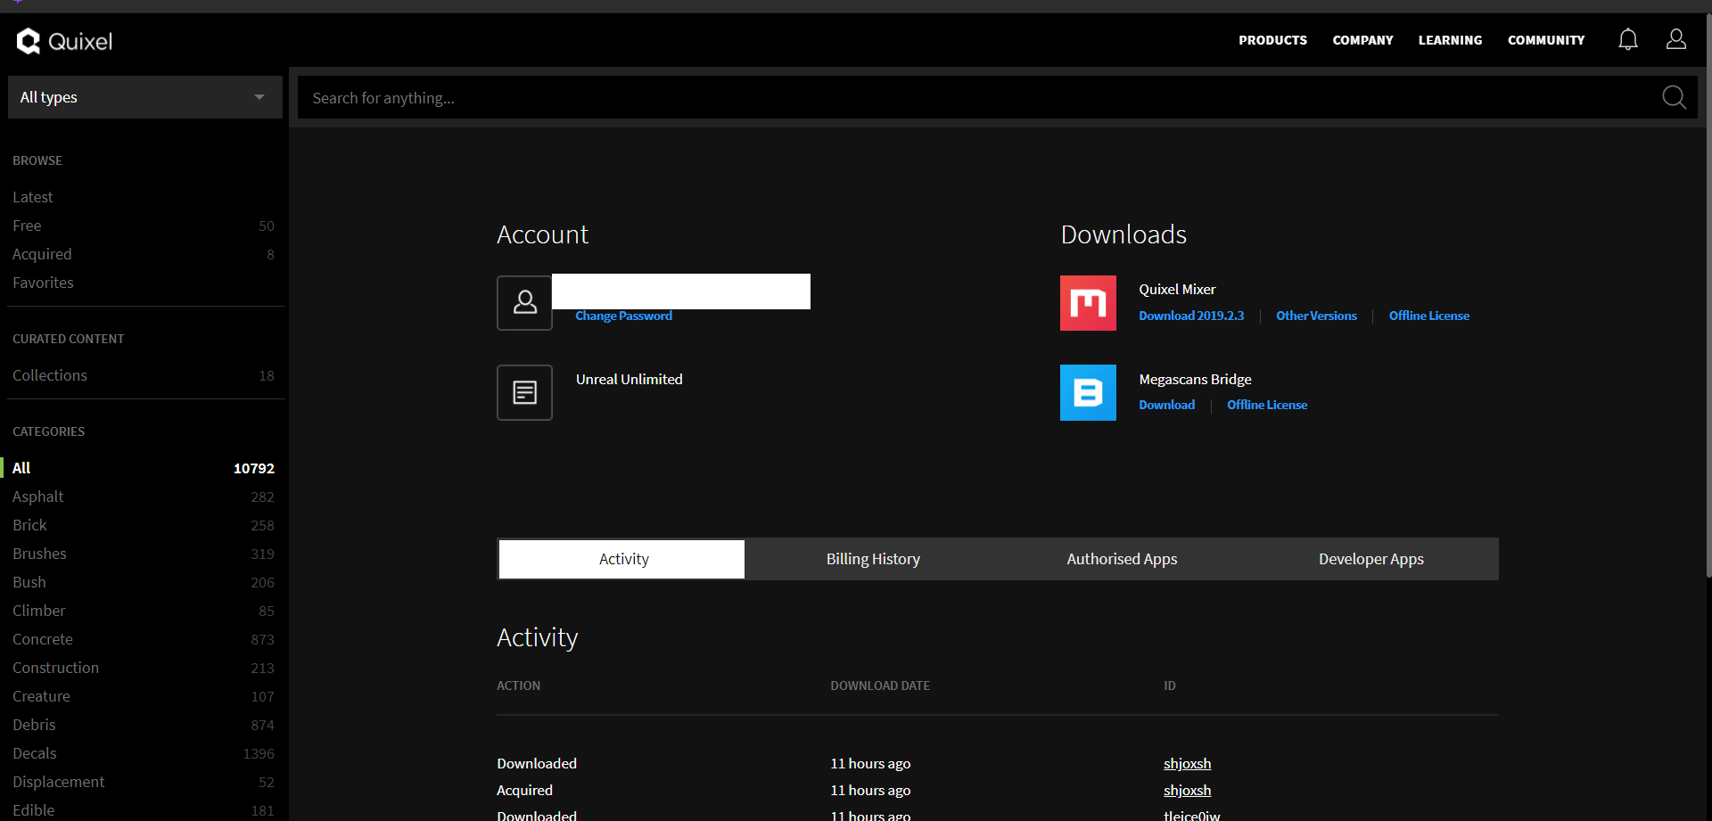Click the page vertical scrollbar
The image size is (1712, 821).
pos(1708,294)
